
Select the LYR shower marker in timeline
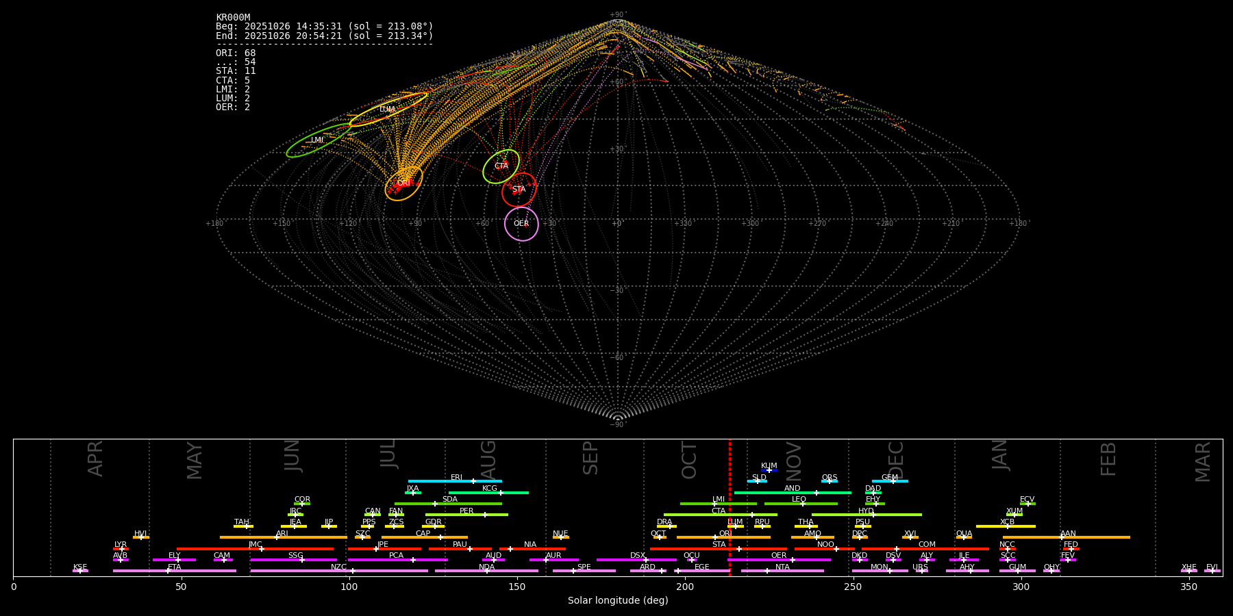click(x=121, y=548)
